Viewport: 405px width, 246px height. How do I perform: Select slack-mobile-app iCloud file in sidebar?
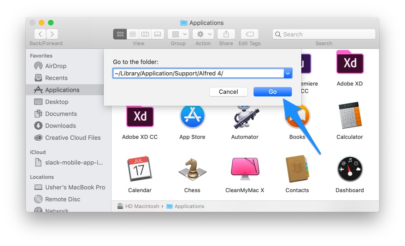[74, 162]
